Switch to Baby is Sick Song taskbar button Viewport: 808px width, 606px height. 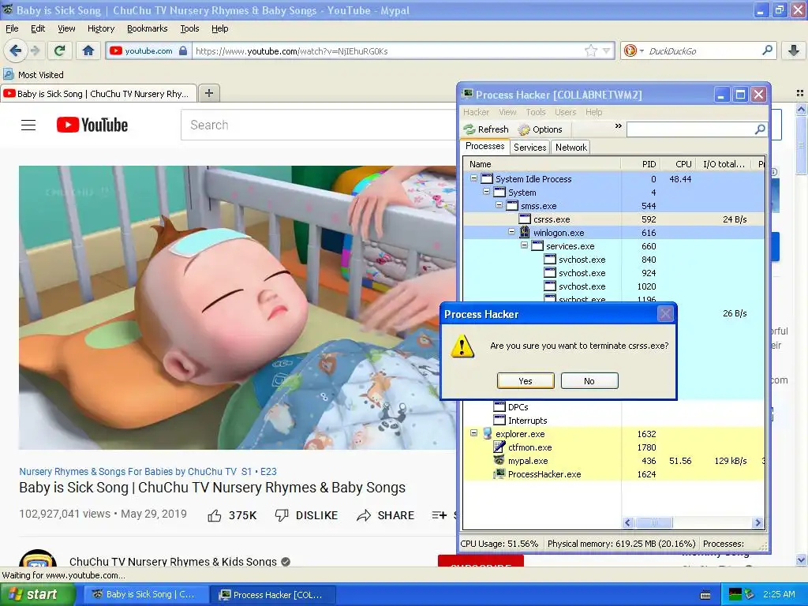point(144,595)
